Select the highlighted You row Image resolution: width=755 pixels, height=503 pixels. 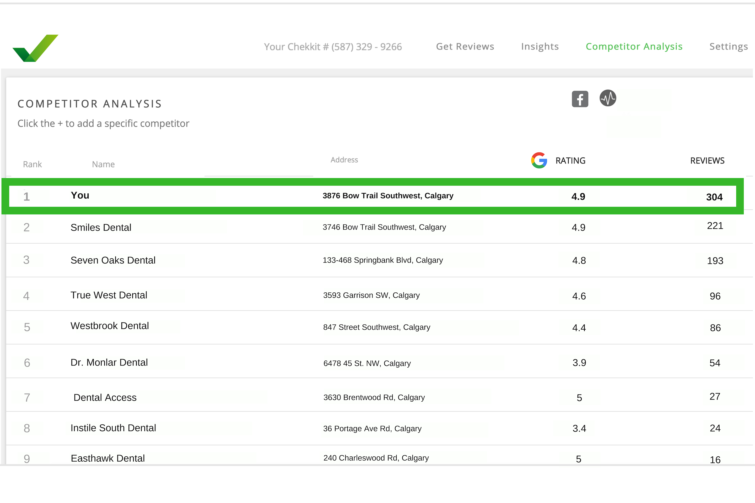tap(80, 195)
